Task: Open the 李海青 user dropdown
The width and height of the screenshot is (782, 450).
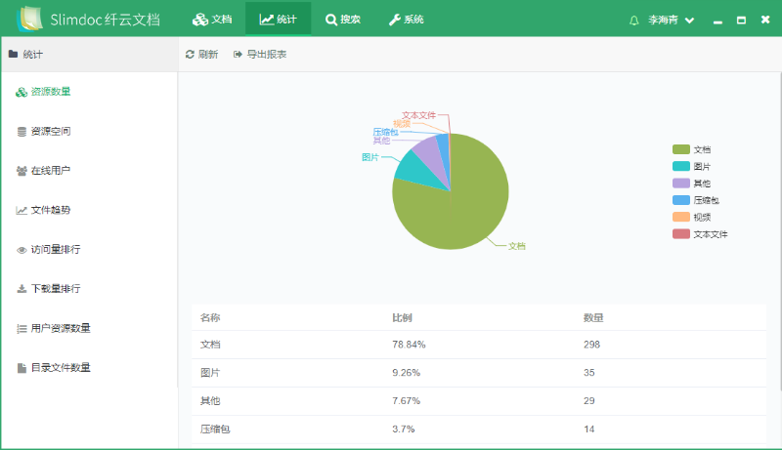Action: pyautogui.click(x=670, y=20)
